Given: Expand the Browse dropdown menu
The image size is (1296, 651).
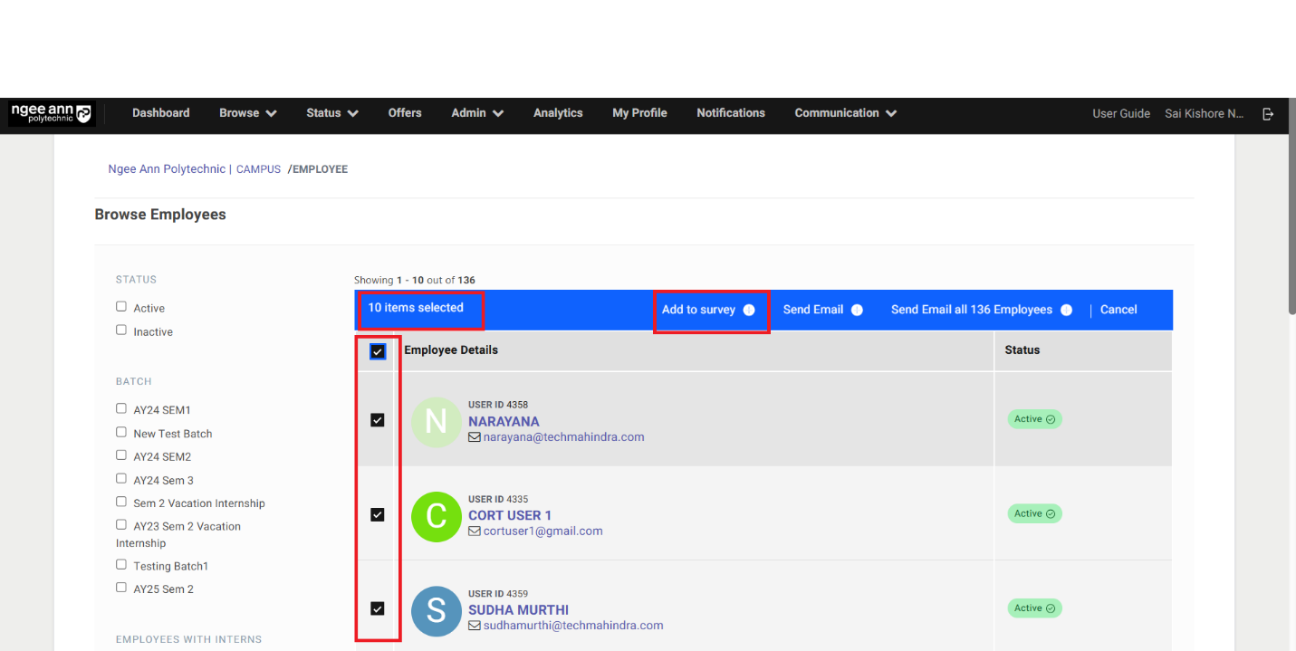Looking at the screenshot, I should pyautogui.click(x=247, y=113).
